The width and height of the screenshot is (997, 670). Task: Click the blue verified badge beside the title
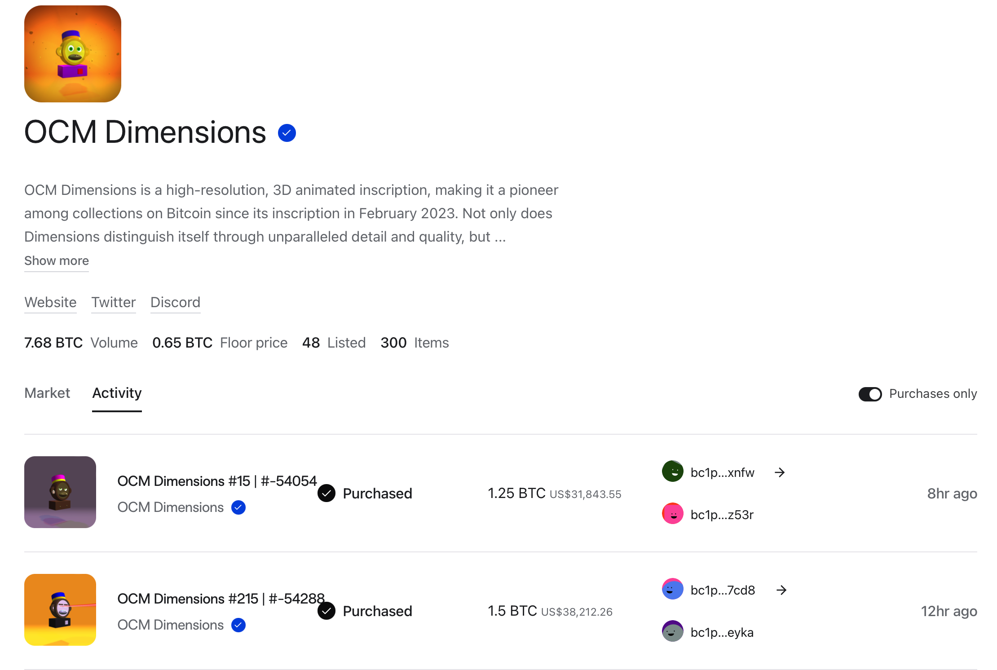287,133
